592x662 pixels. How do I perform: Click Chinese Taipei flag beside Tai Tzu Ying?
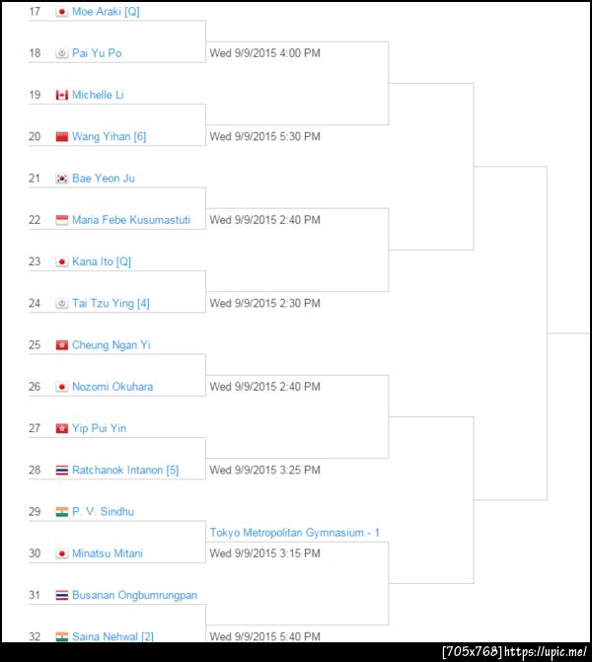coord(62,304)
